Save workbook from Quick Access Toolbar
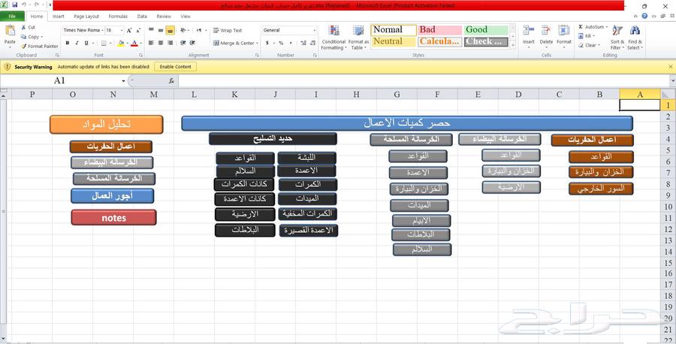This screenshot has height=344, width=676. coord(15,5)
